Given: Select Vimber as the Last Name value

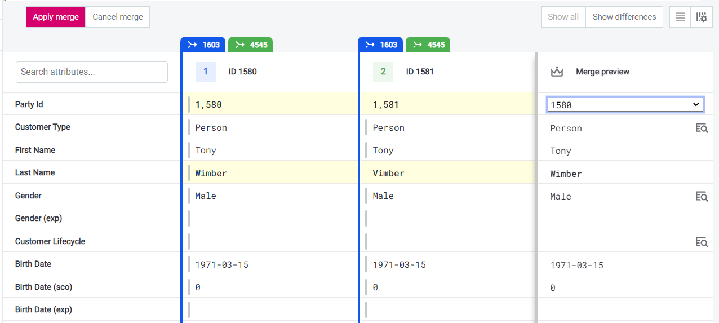Looking at the screenshot, I should (389, 173).
